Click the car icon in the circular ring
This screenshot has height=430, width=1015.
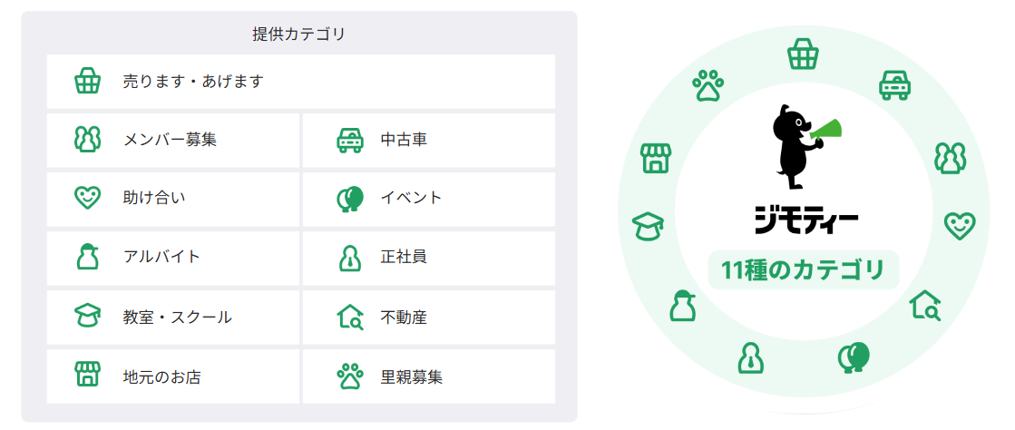click(x=895, y=85)
